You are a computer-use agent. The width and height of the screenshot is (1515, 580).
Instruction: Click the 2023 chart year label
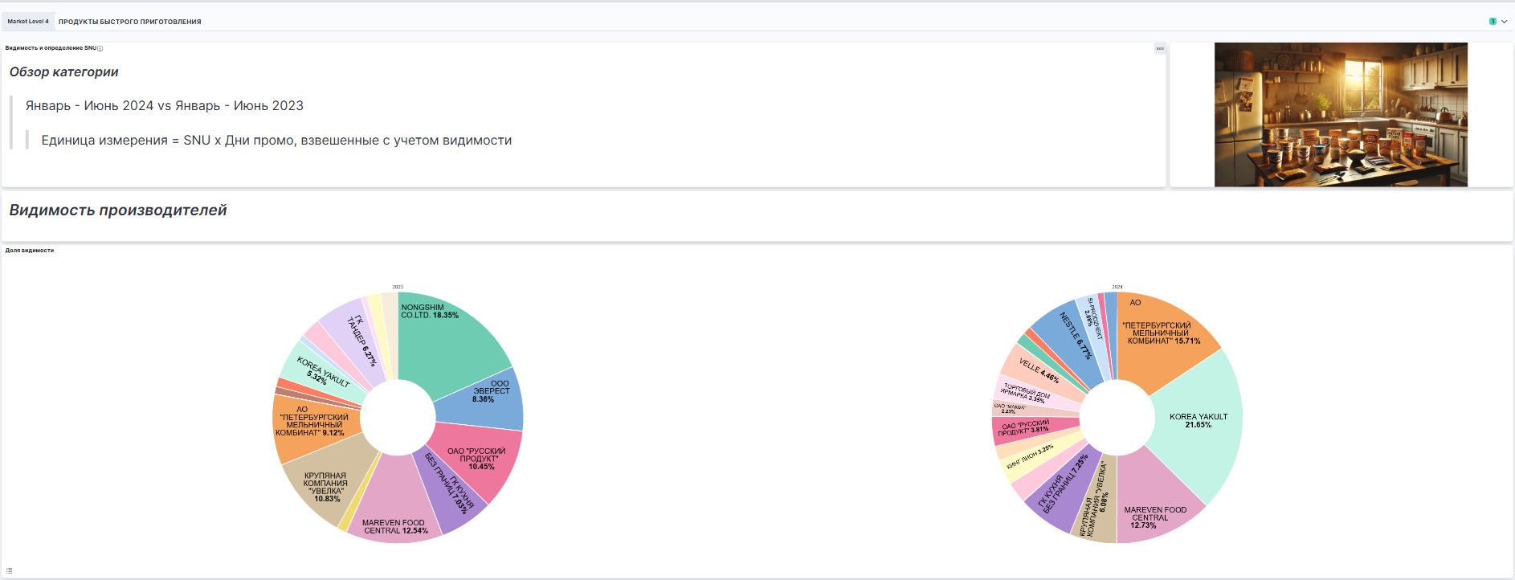click(398, 287)
